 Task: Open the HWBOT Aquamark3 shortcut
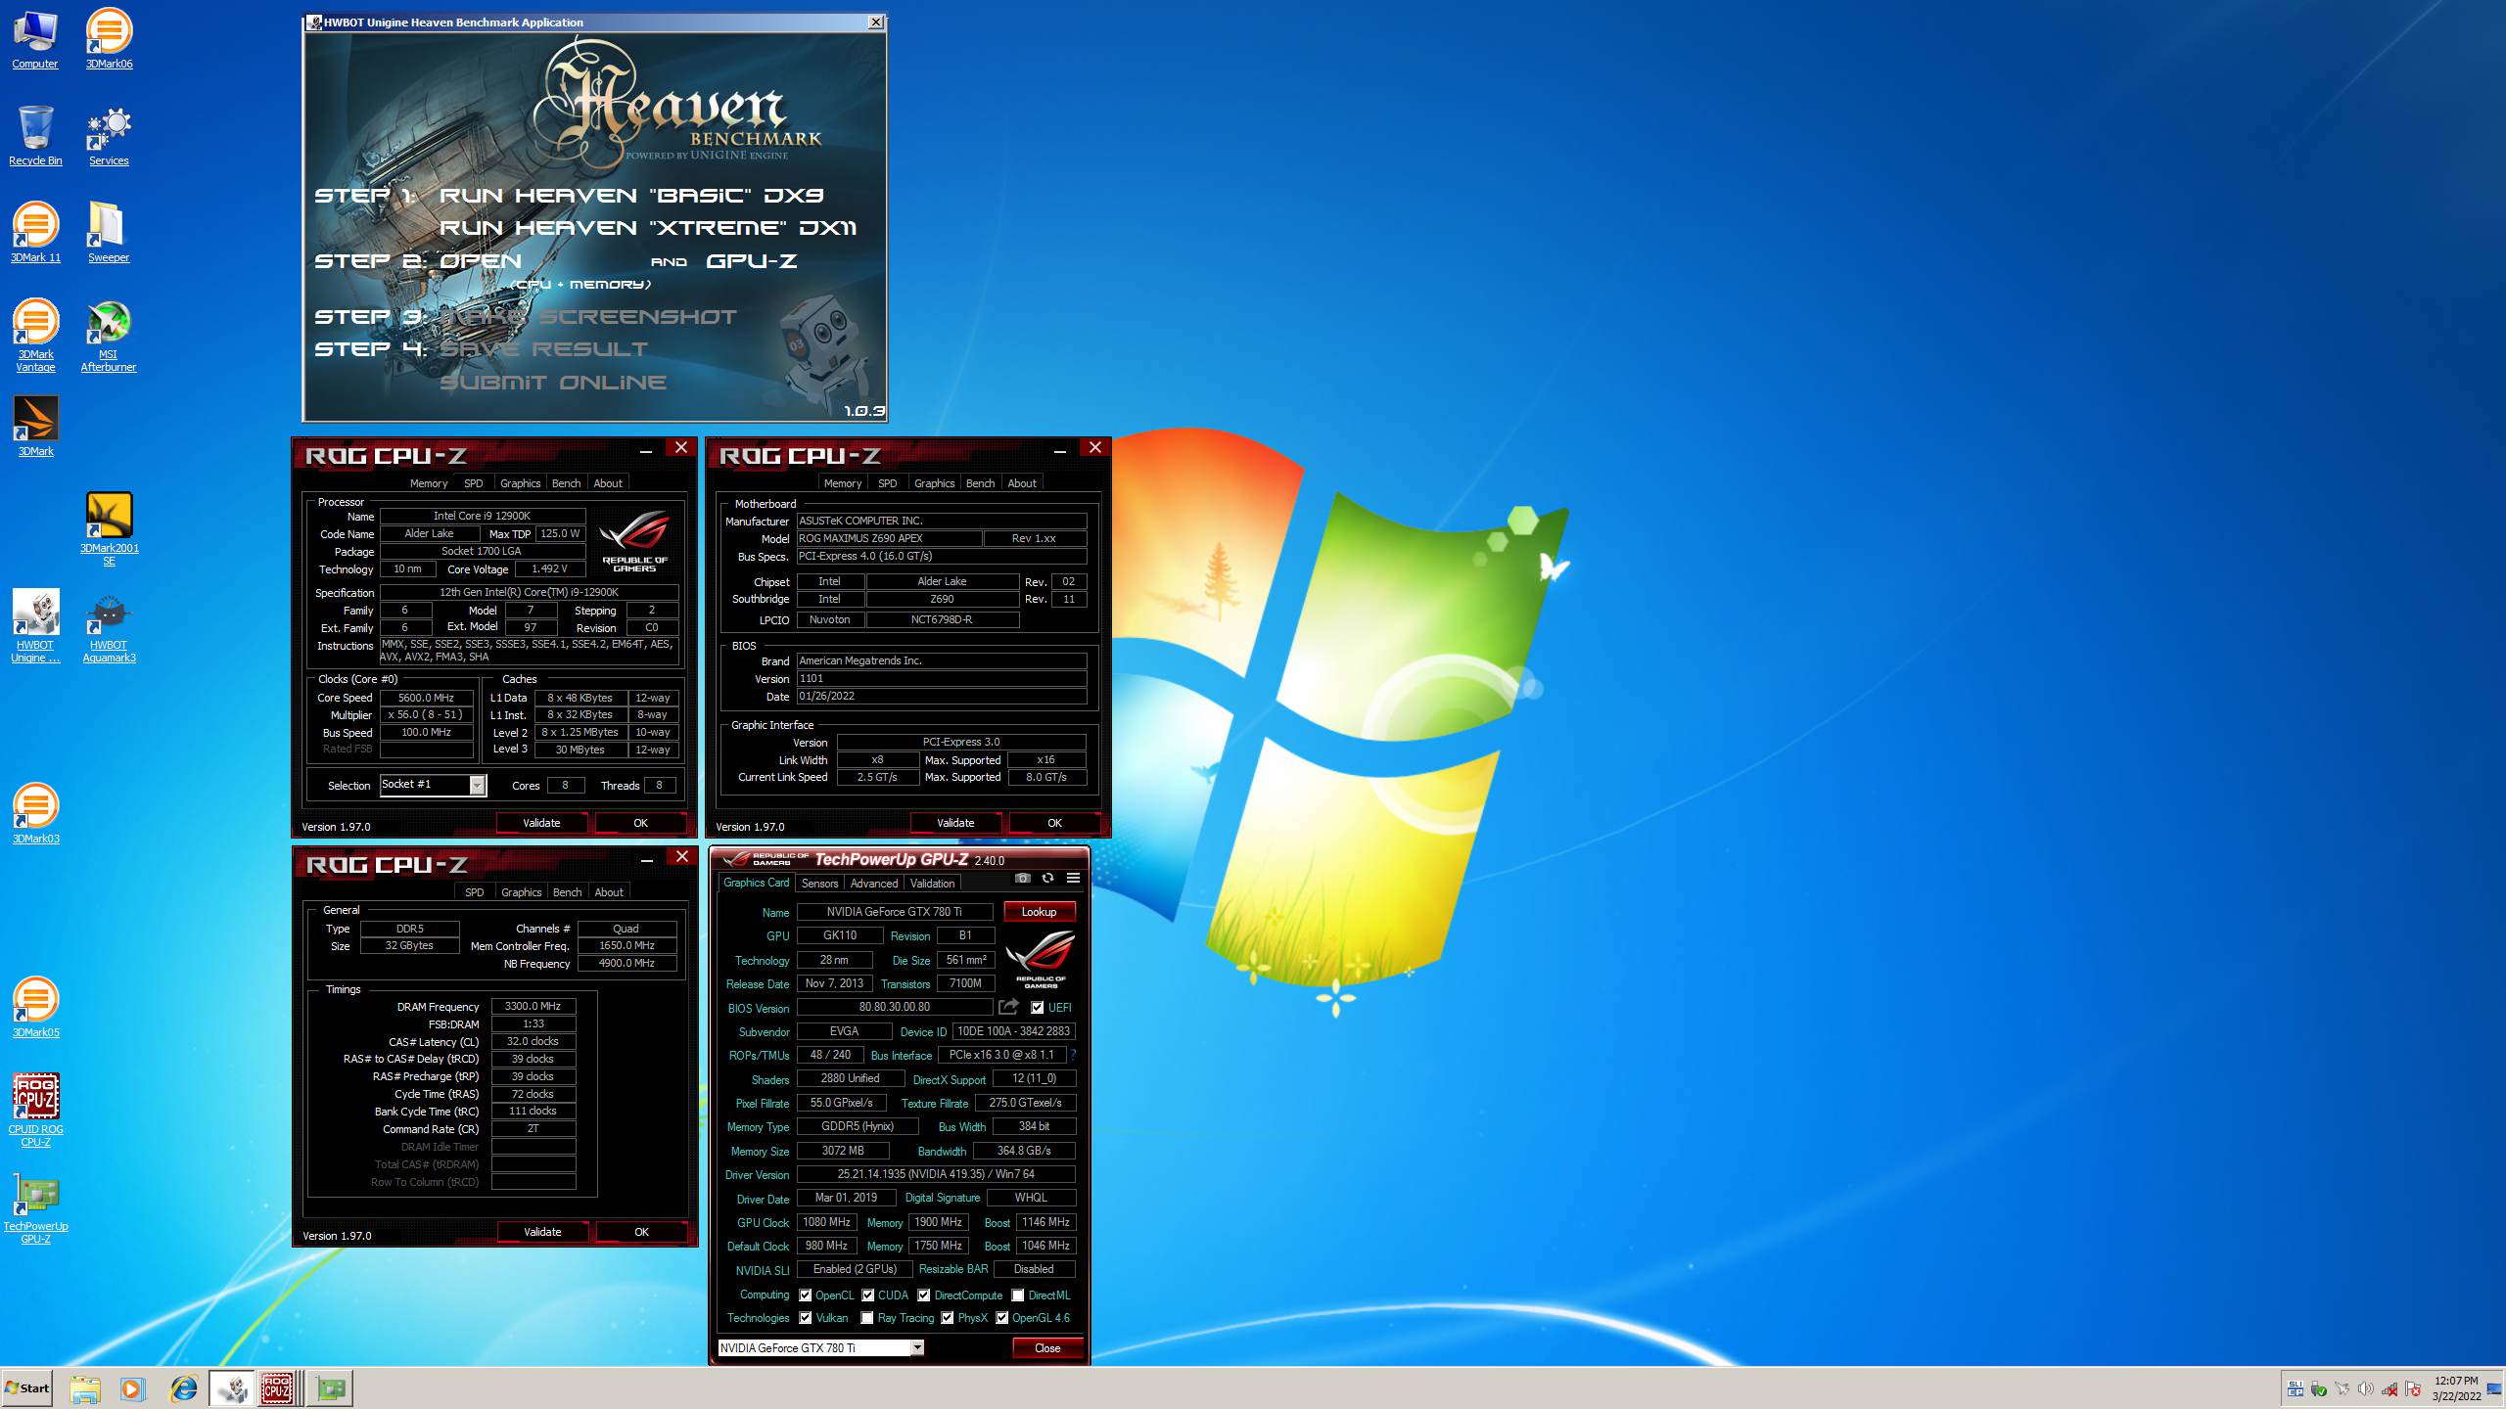[109, 626]
